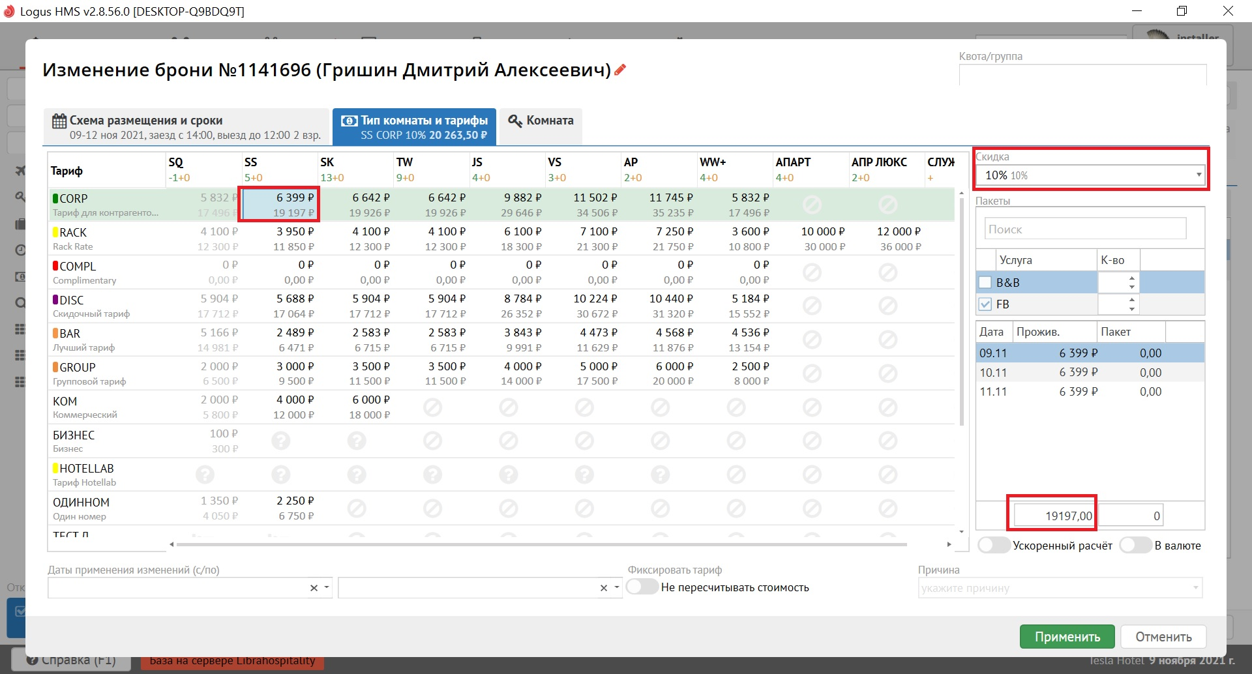Toggle Не пересчитывать стоимость switch
The width and height of the screenshot is (1252, 674).
pyautogui.click(x=642, y=587)
